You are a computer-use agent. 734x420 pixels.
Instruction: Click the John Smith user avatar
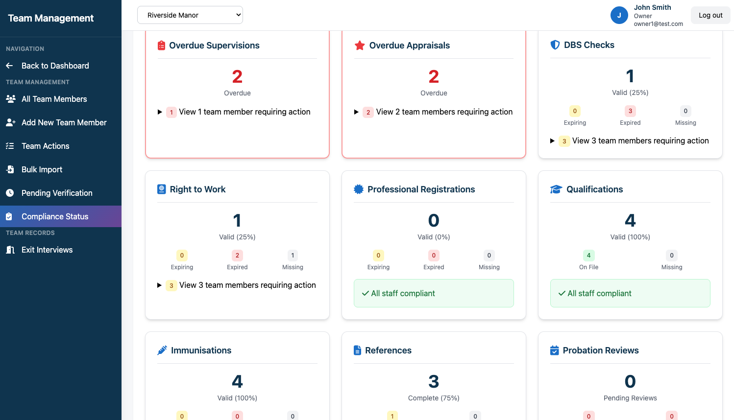pos(619,15)
